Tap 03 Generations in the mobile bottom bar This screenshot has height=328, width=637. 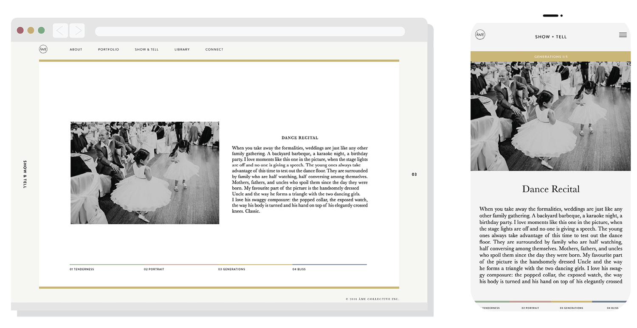click(571, 308)
